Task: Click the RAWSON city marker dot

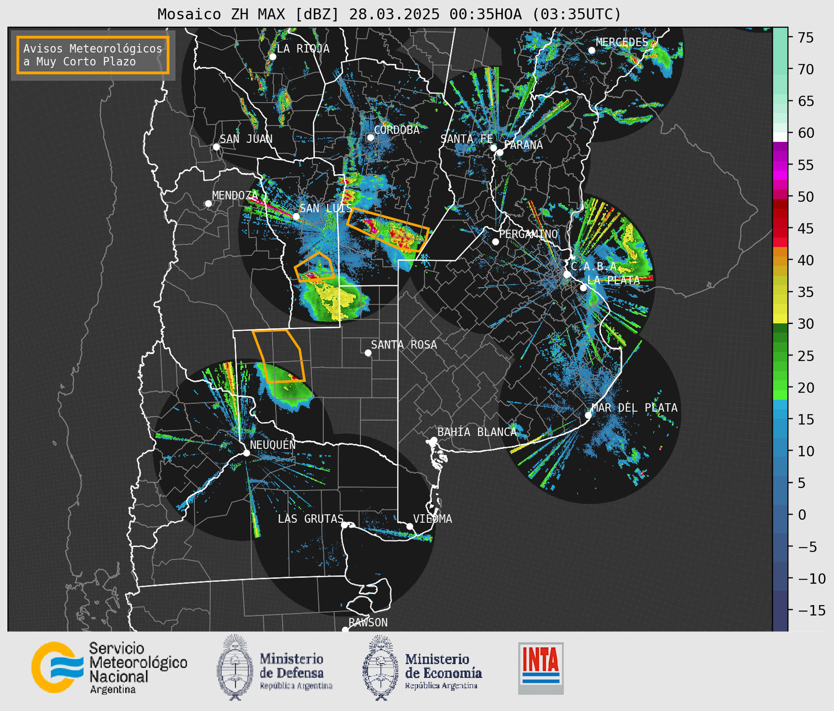Action: coord(345,630)
